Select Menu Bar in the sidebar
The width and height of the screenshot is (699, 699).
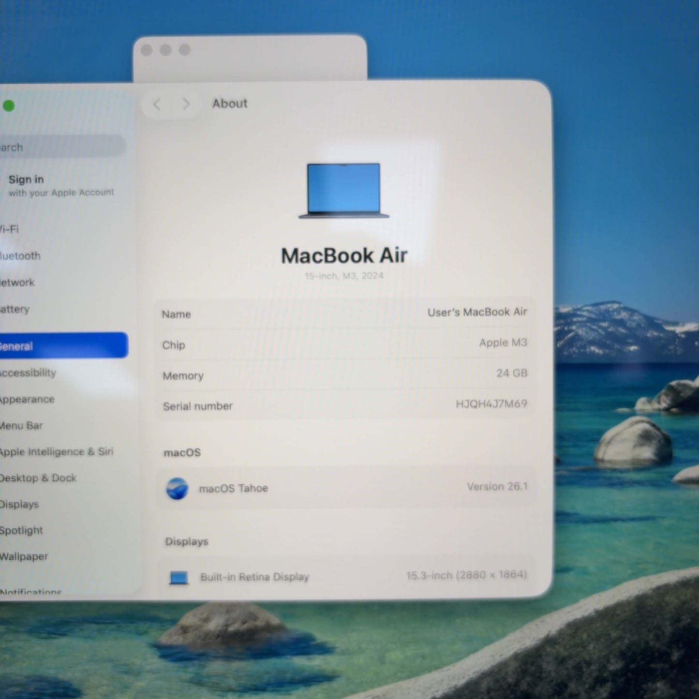[x=21, y=425]
